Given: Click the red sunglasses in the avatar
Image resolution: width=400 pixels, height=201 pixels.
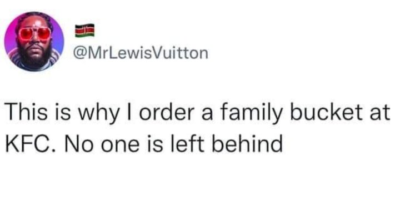Looking at the screenshot, I should click(34, 34).
